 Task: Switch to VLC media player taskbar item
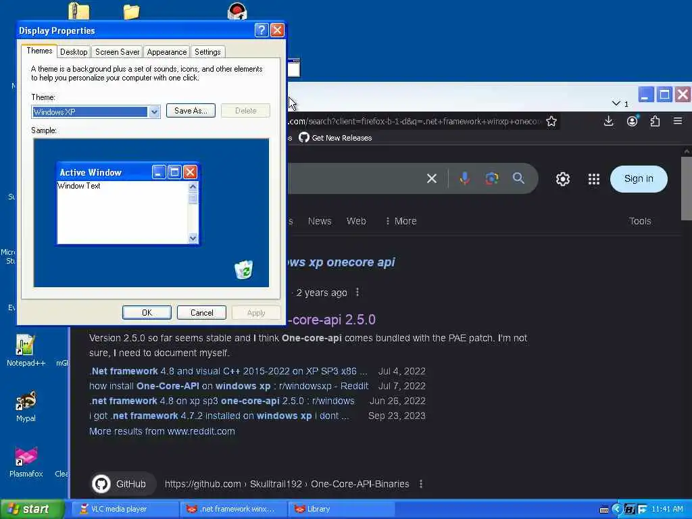click(x=125, y=510)
